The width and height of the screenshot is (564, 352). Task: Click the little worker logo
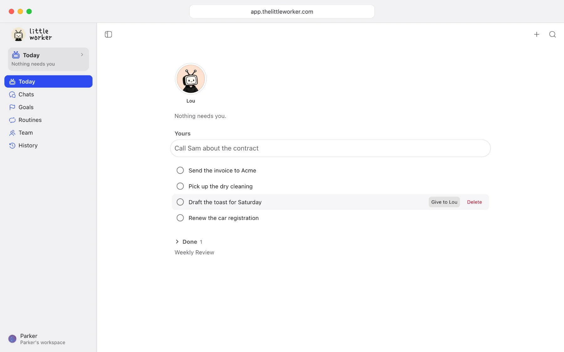tap(32, 34)
